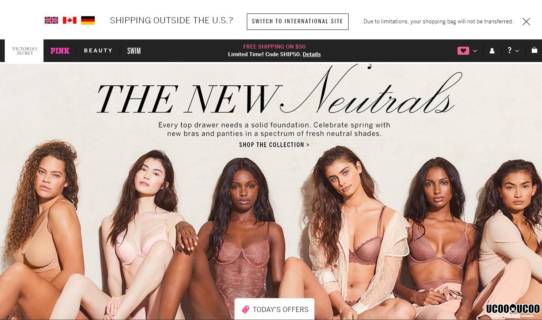542x320 pixels.
Task: Click Shop the Collection link
Action: (x=274, y=145)
